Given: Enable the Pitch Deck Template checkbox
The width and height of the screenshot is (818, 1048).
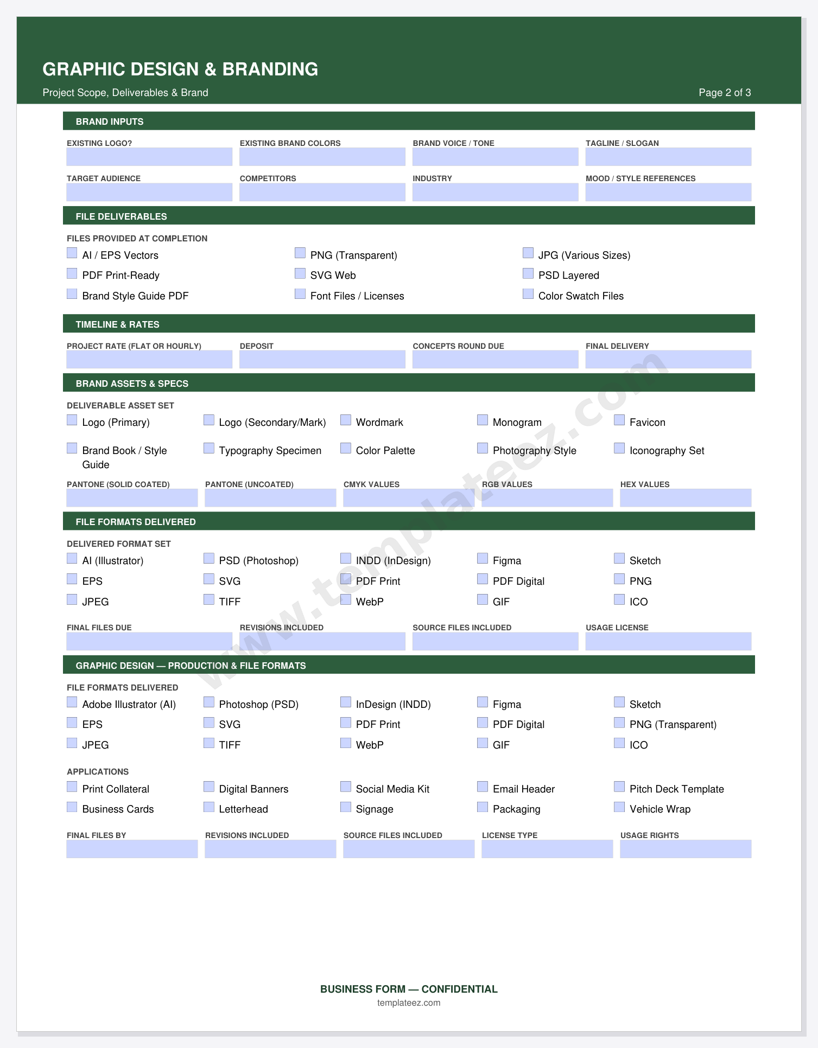Looking at the screenshot, I should click(x=619, y=787).
